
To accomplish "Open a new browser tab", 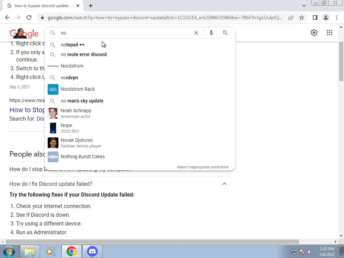I will coord(91,6).
